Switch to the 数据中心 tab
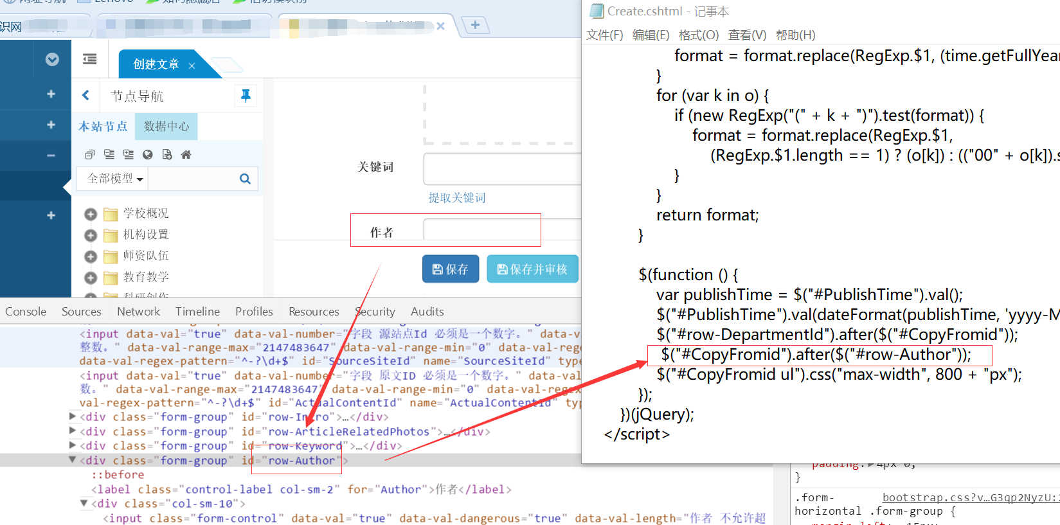Screen dimensions: 1060x525 tap(166, 127)
